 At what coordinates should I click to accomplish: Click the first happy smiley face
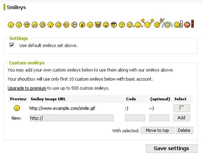click(11, 25)
